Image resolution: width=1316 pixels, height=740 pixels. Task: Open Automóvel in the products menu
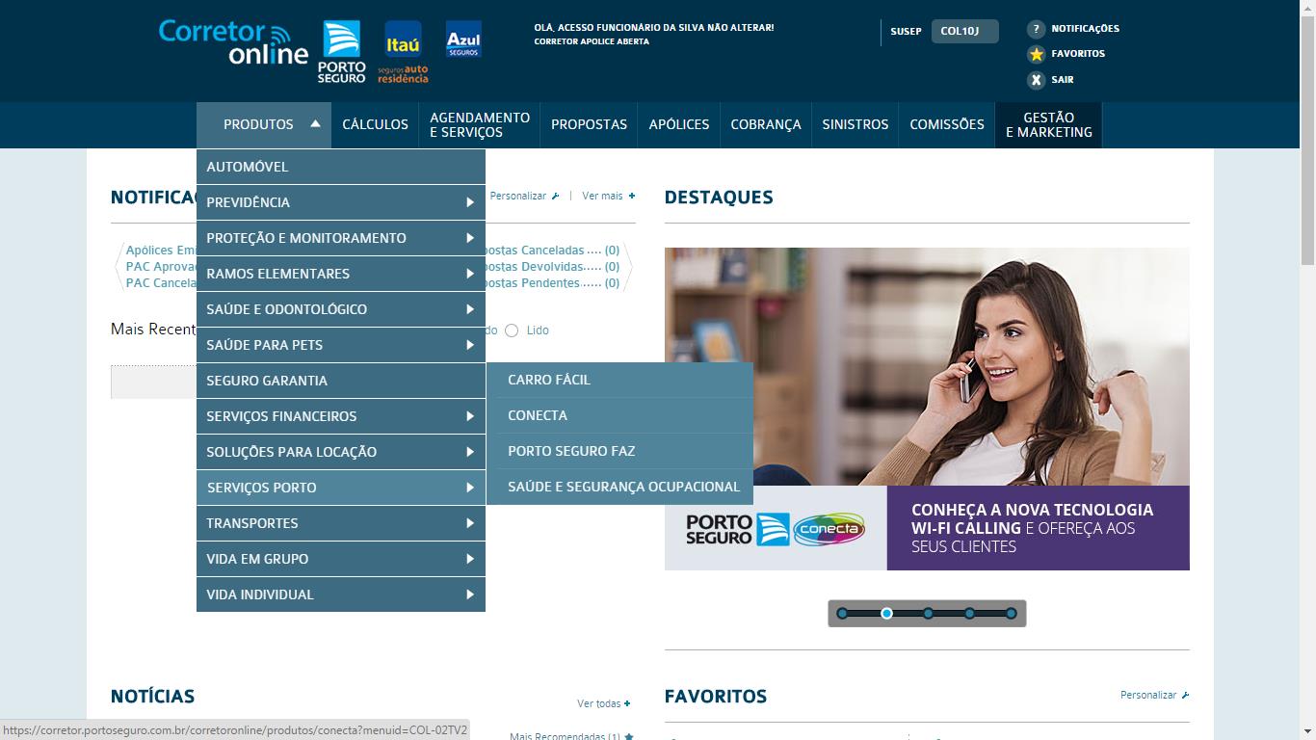pos(341,167)
